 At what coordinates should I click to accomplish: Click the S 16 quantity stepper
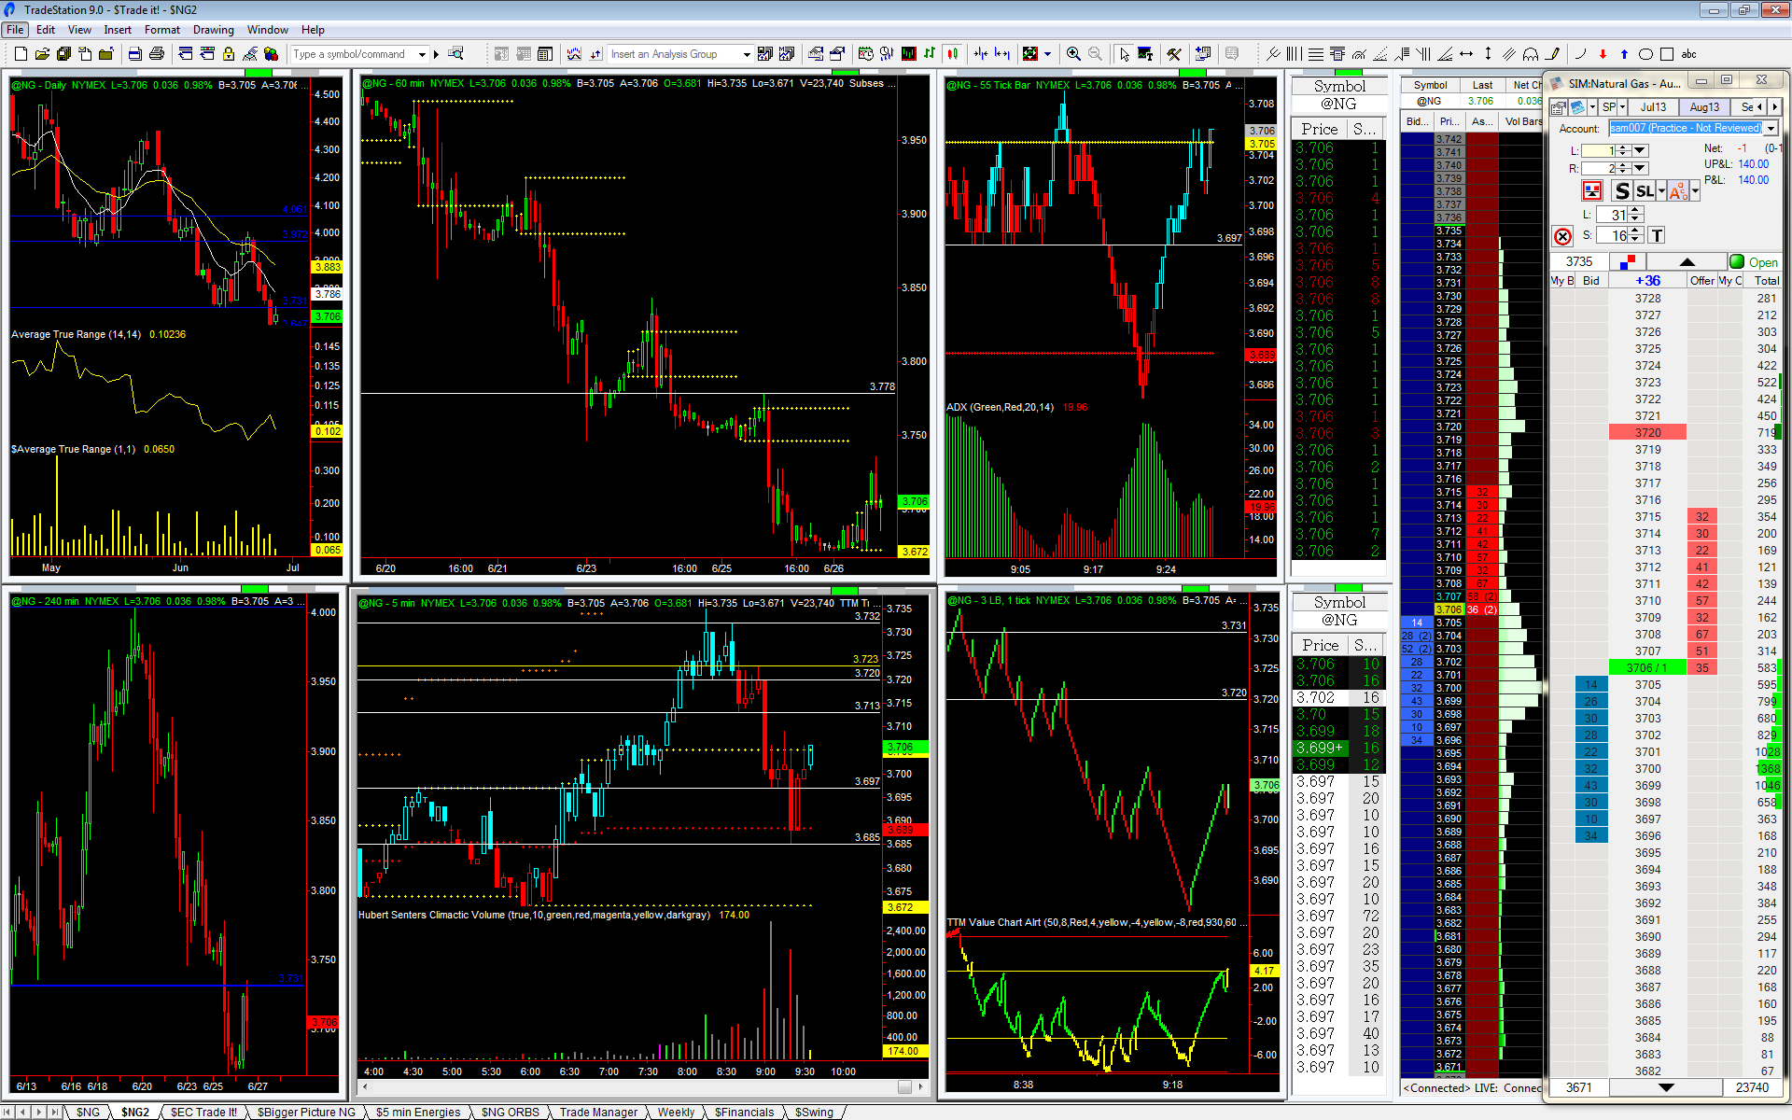coord(1635,236)
